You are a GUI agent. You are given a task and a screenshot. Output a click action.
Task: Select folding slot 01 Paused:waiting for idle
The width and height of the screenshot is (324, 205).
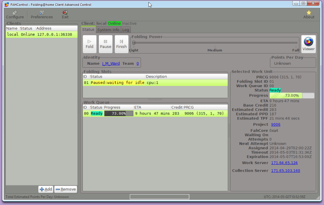click(155, 83)
